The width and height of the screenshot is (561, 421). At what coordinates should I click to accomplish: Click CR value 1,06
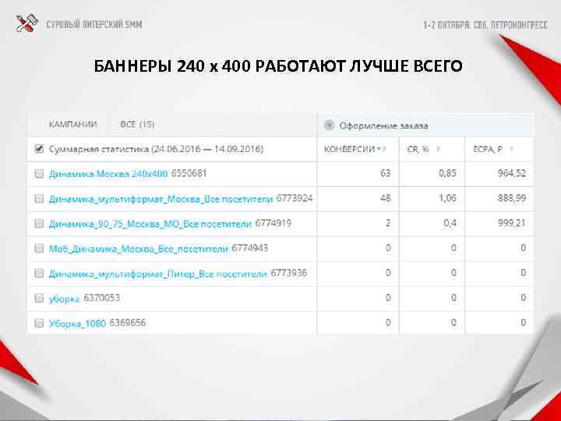(447, 198)
